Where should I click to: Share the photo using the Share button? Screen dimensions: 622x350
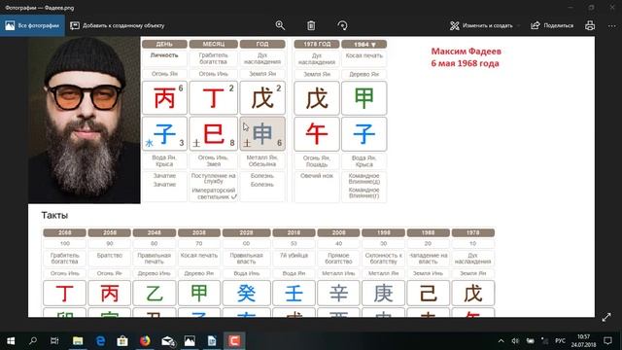[x=552, y=25]
